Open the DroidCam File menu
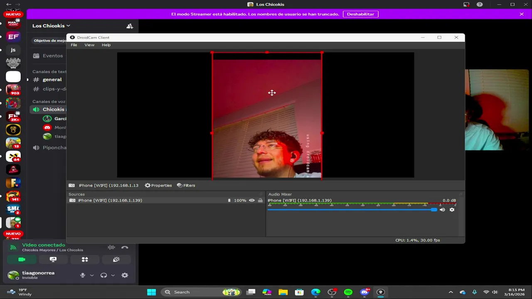The width and height of the screenshot is (532, 299). coord(74,45)
